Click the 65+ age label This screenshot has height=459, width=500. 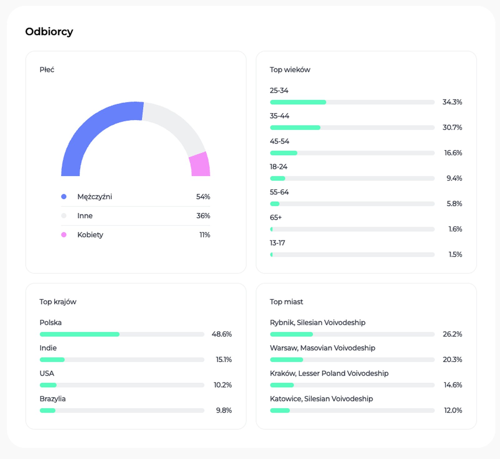(x=276, y=217)
